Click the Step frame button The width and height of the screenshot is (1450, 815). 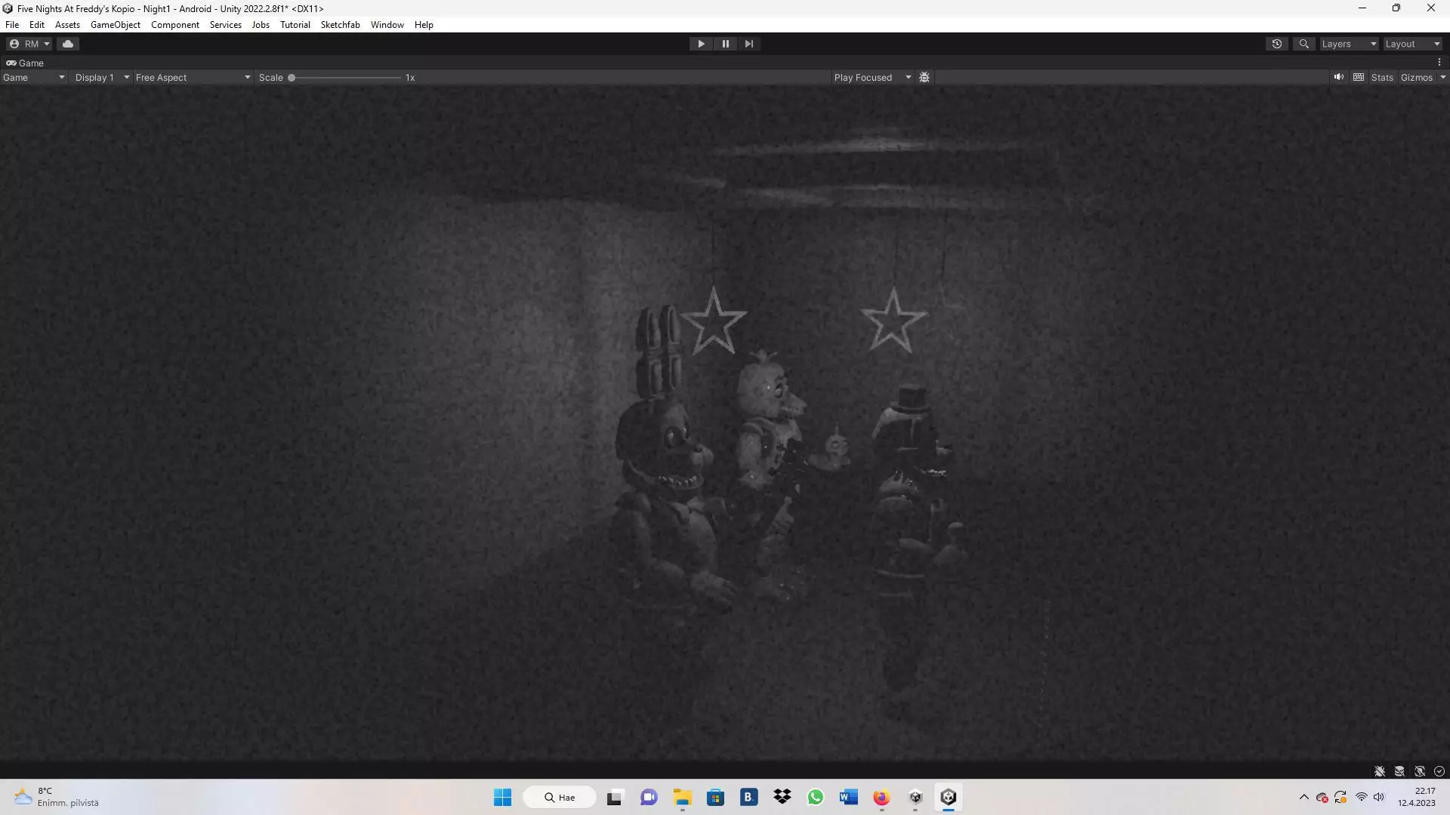tap(748, 43)
